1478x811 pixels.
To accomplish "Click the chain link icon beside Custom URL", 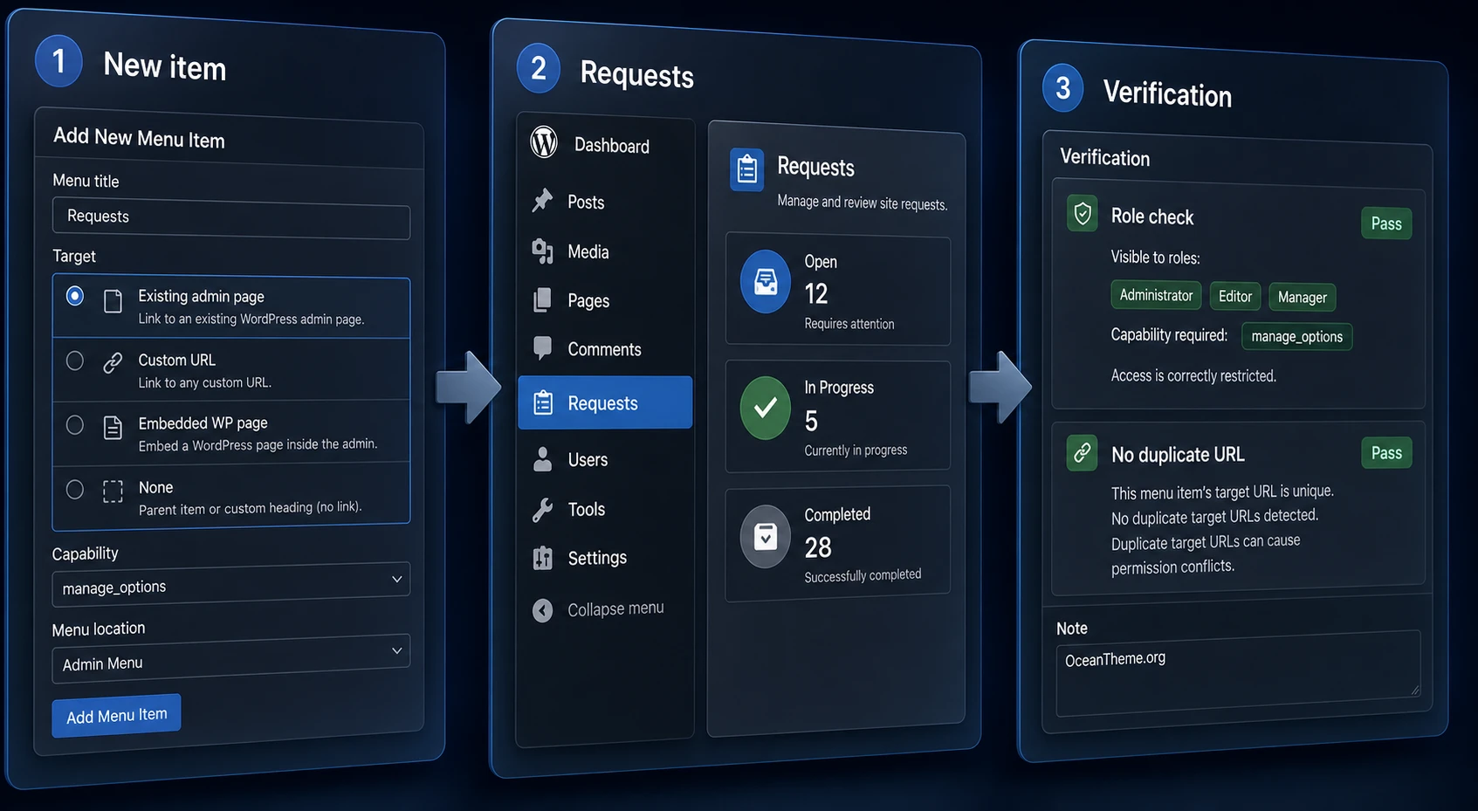I will coord(113,362).
